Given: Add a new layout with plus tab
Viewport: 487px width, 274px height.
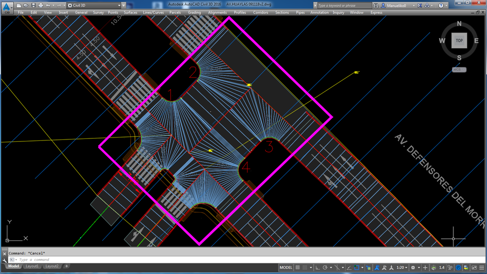Looking at the screenshot, I should [x=66, y=266].
